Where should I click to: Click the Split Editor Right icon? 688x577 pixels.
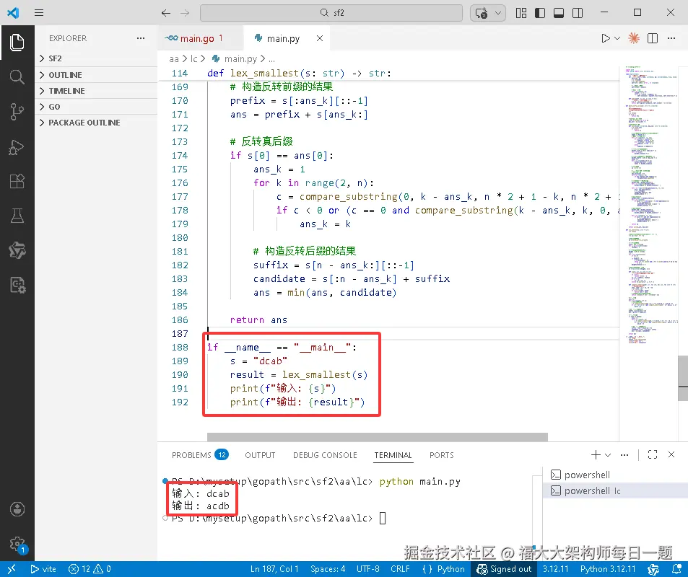(x=653, y=38)
